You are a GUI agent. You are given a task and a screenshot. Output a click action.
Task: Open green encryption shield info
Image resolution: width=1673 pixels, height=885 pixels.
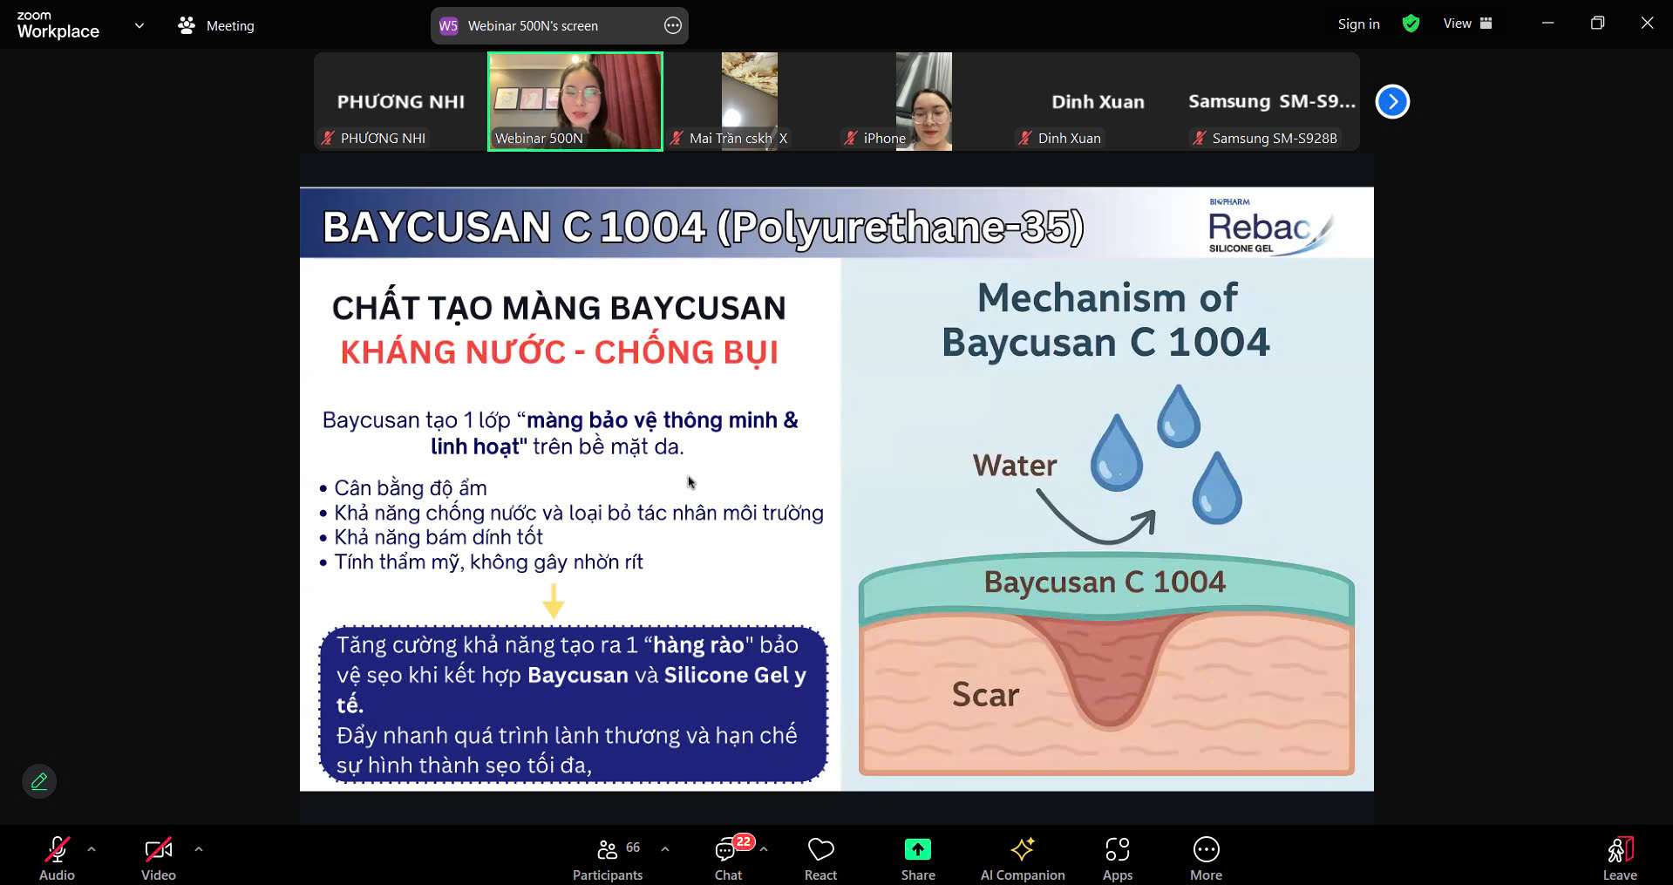pyautogui.click(x=1411, y=24)
